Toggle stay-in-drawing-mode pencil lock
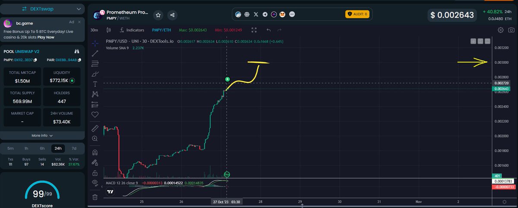The width and height of the screenshot is (518, 208). coord(95,162)
